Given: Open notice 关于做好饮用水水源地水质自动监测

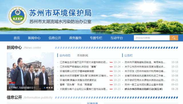Looking at the screenshot, I should [x=145, y=80].
